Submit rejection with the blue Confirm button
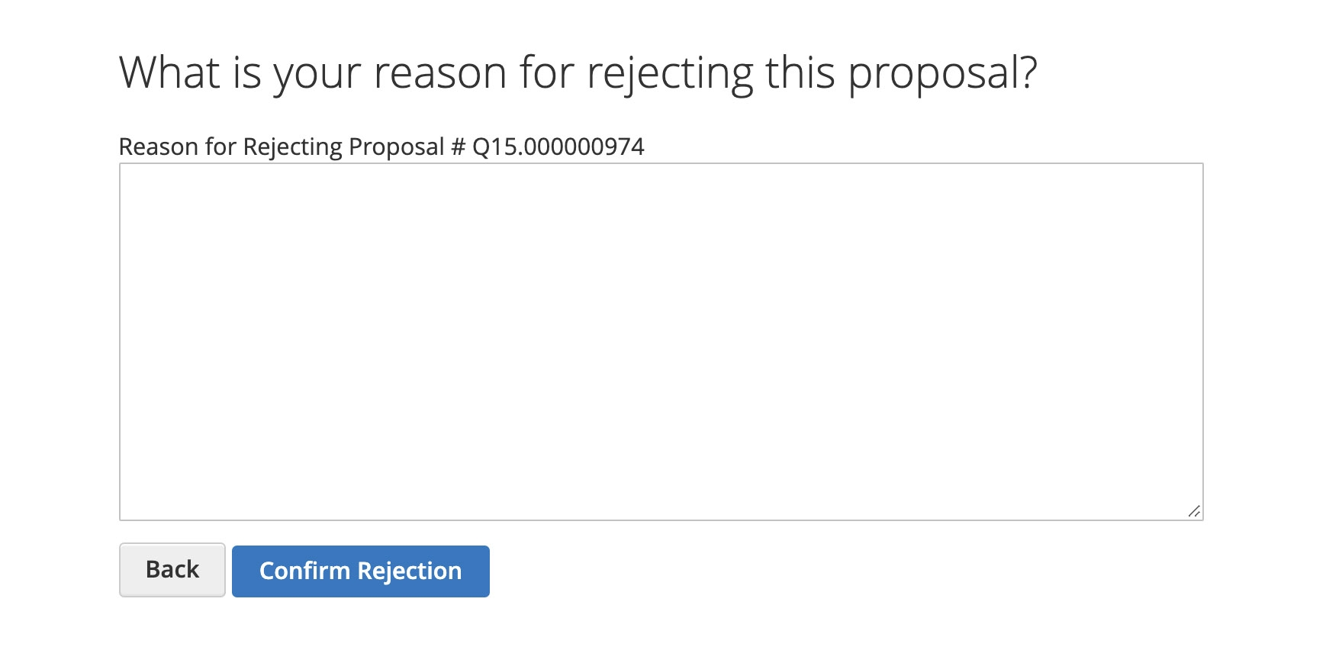 click(361, 571)
